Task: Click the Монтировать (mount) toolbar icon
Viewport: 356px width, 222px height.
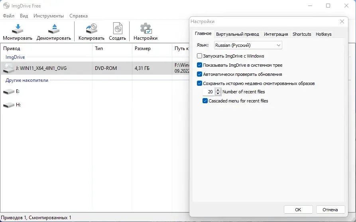Action: 18,29
